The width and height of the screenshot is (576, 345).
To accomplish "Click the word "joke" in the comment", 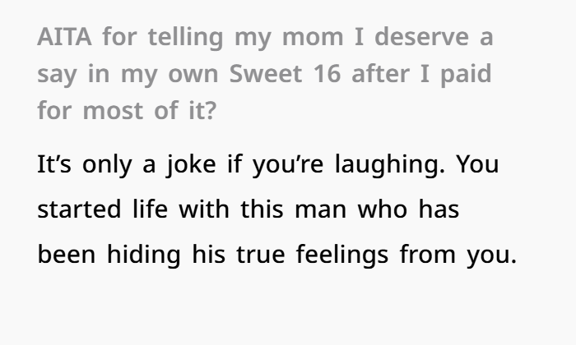I will [x=192, y=164].
